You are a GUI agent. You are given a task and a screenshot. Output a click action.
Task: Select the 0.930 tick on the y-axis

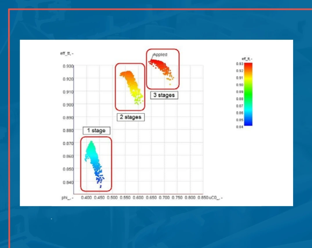point(68,66)
